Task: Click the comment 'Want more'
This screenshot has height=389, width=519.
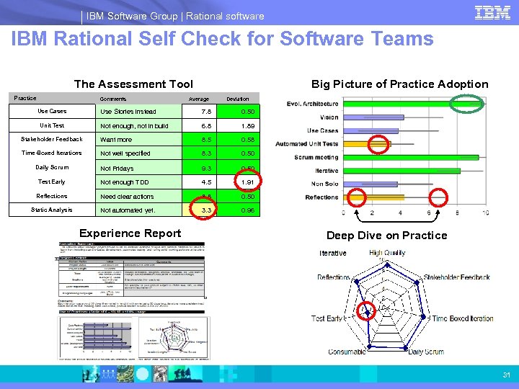Action: tap(116, 140)
